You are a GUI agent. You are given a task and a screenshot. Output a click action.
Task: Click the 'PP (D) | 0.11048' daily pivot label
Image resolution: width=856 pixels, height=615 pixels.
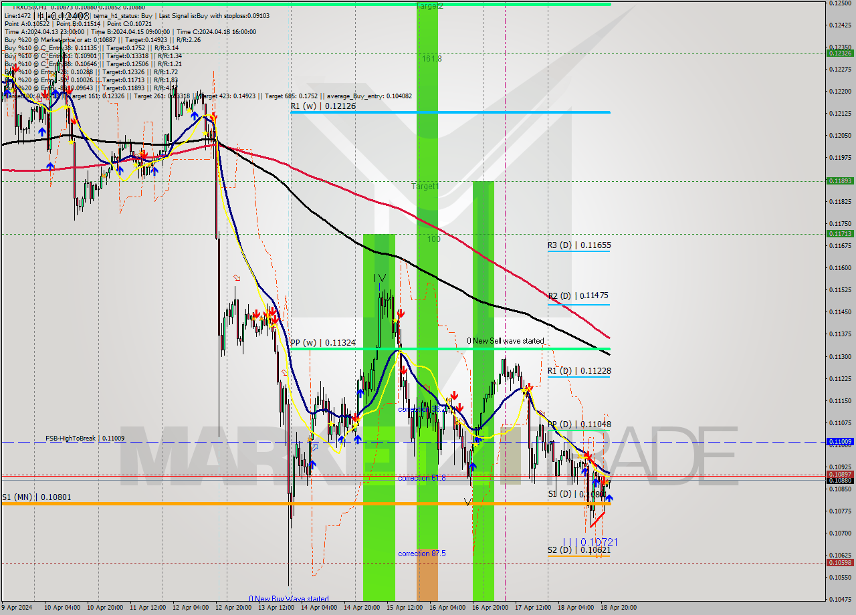(579, 424)
